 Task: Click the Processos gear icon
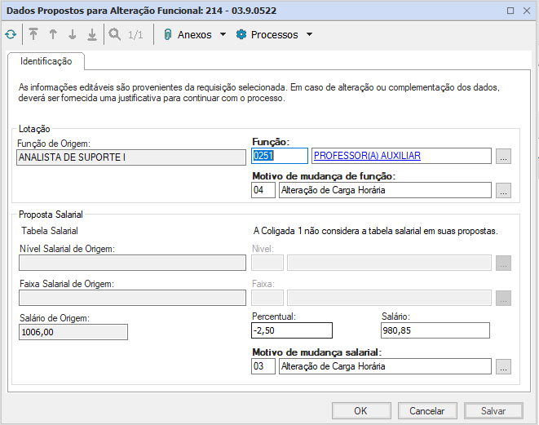coord(241,35)
